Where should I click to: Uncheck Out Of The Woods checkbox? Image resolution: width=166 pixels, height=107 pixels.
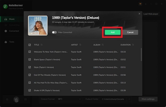tap(30, 75)
